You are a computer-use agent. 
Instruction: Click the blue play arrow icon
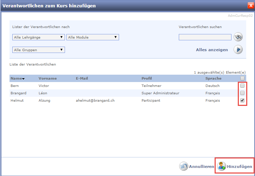(238, 50)
